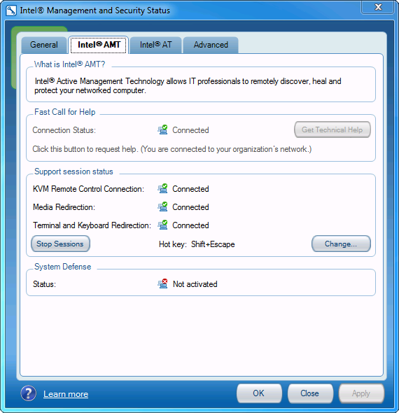Click the Intel Active Management Technology description

click(x=188, y=85)
